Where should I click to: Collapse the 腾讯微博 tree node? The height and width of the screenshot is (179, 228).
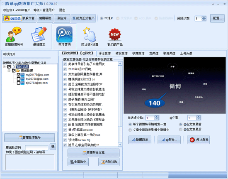[x=9, y=71]
